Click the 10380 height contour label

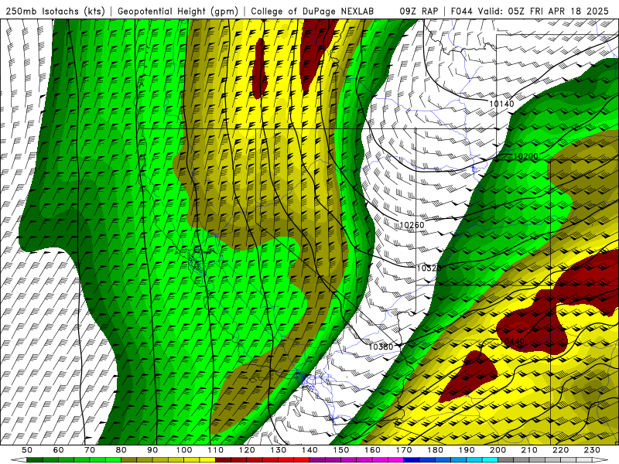click(x=381, y=346)
